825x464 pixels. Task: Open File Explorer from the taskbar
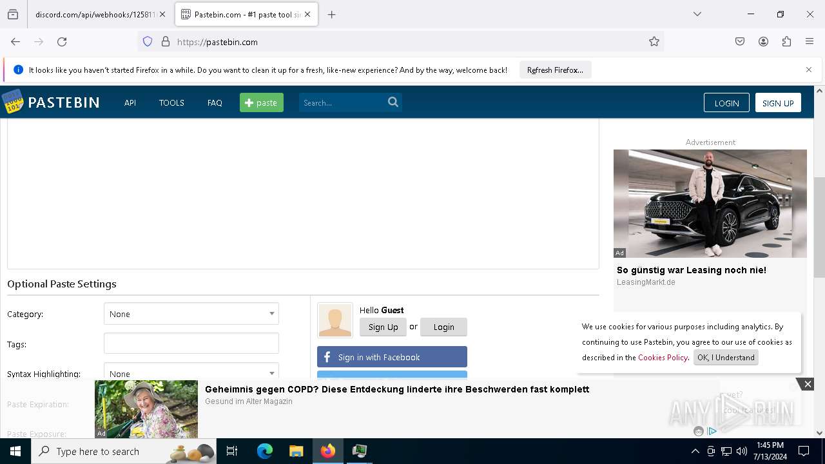pyautogui.click(x=296, y=451)
